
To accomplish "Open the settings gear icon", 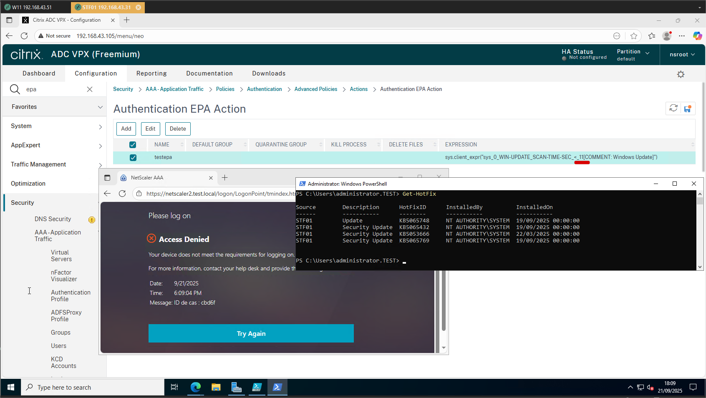I will (x=681, y=74).
